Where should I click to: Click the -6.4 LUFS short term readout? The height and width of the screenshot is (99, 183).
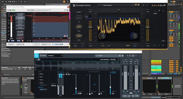tap(20, 14)
